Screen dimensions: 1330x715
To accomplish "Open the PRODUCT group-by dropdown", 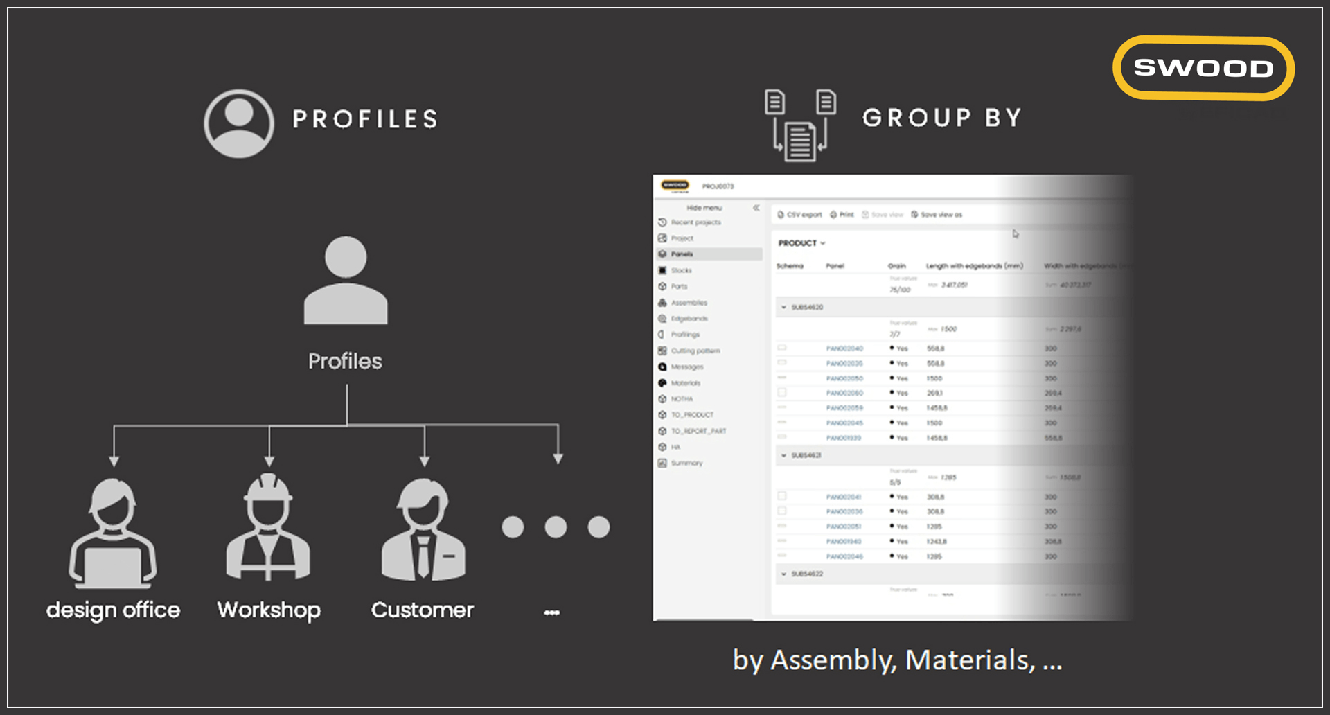I will coord(801,243).
